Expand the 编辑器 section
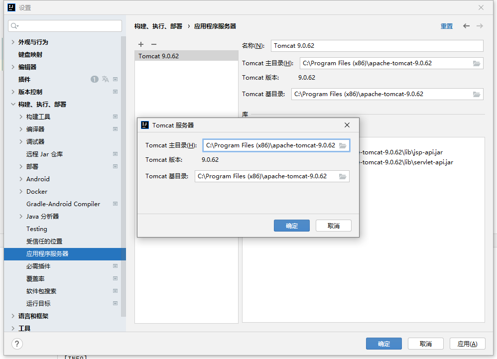This screenshot has width=497, height=359. tap(13, 67)
